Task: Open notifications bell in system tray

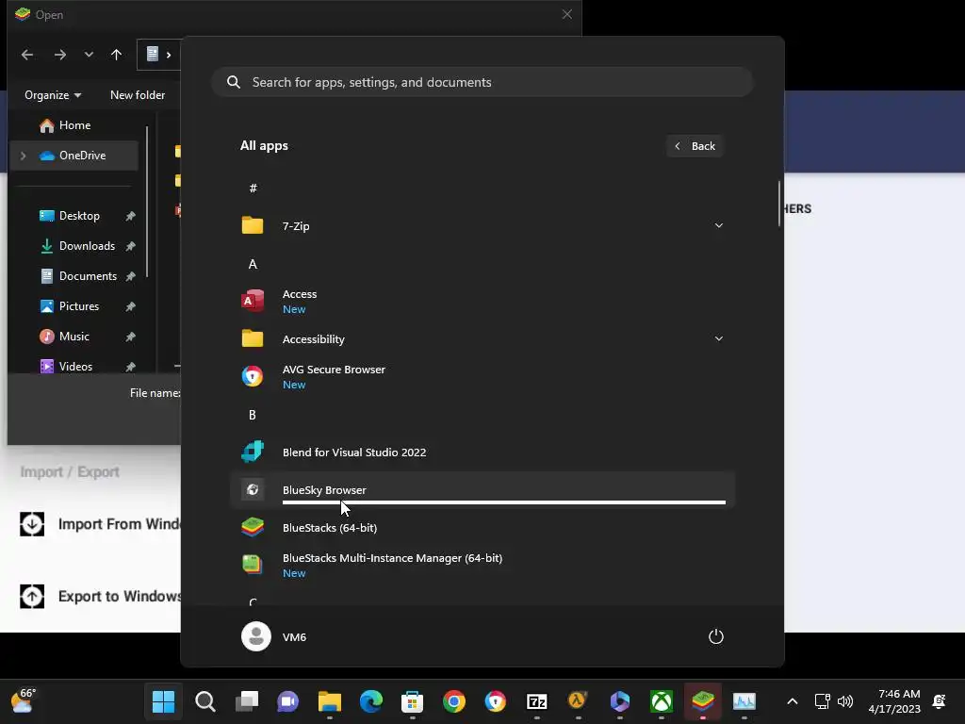Action: pyautogui.click(x=940, y=701)
